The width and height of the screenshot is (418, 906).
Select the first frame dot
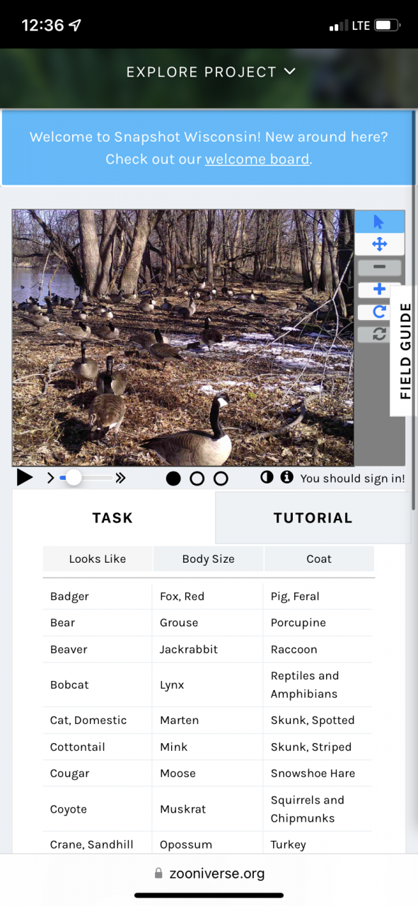pyautogui.click(x=173, y=479)
